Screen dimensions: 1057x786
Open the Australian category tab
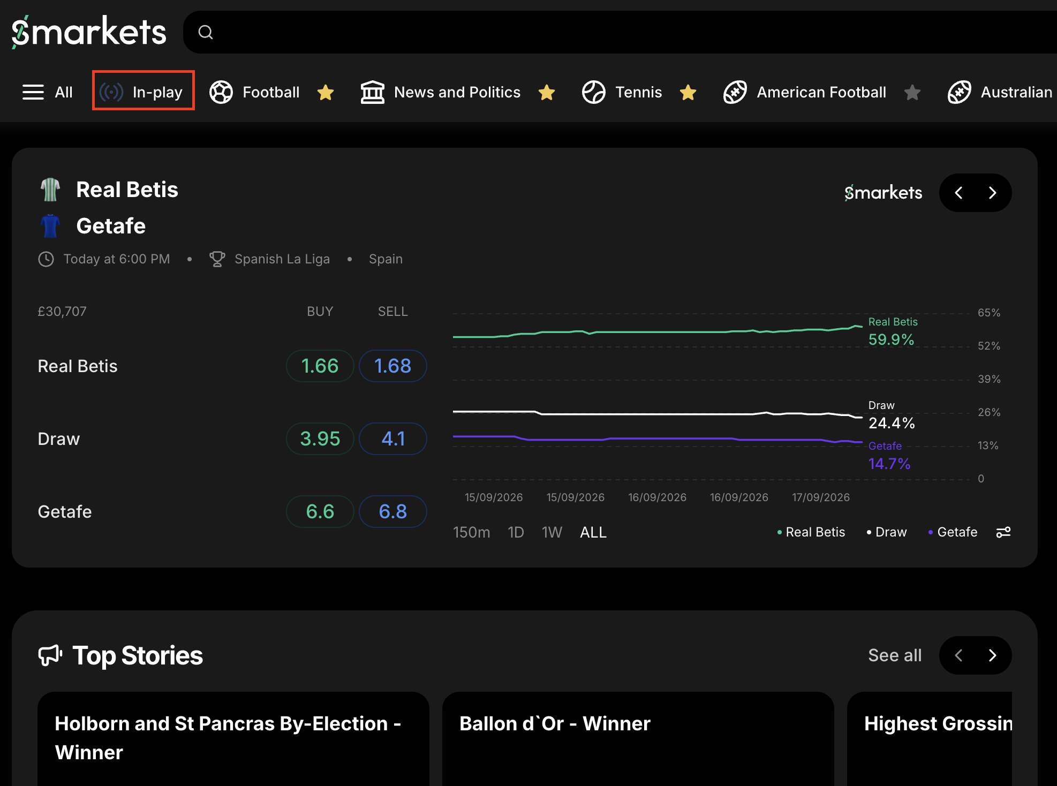[1017, 92]
